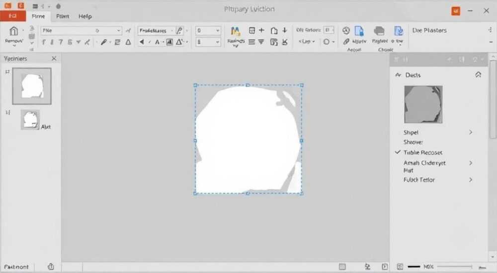Click the zoom slider track in status bar
This screenshot has height=273, width=497.
tap(455, 267)
